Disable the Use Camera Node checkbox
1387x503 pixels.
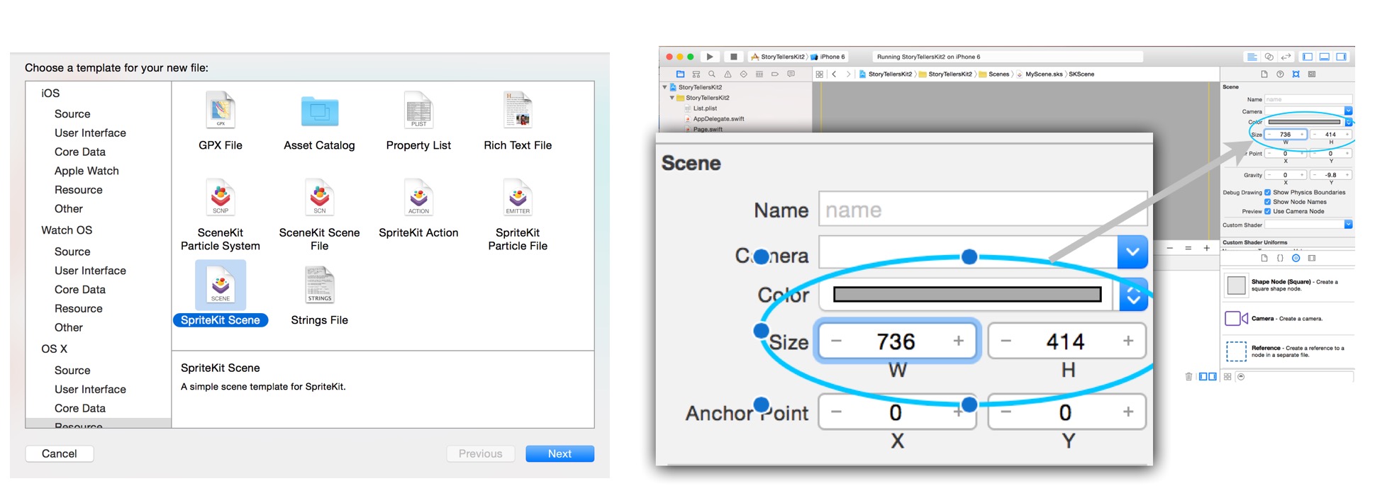pyautogui.click(x=1268, y=211)
